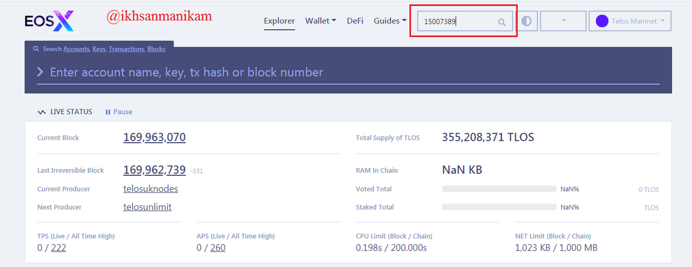This screenshot has width=692, height=267.
Task: Click the Voted Total progress bar
Action: [499, 189]
